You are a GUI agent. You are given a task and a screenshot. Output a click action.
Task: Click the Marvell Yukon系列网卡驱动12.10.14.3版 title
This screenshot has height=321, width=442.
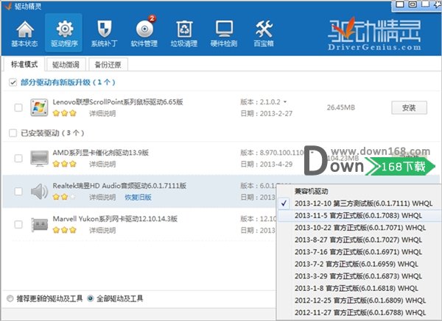(115, 219)
